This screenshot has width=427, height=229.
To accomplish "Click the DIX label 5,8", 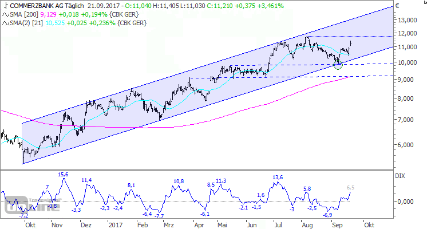I will click(x=307, y=189).
